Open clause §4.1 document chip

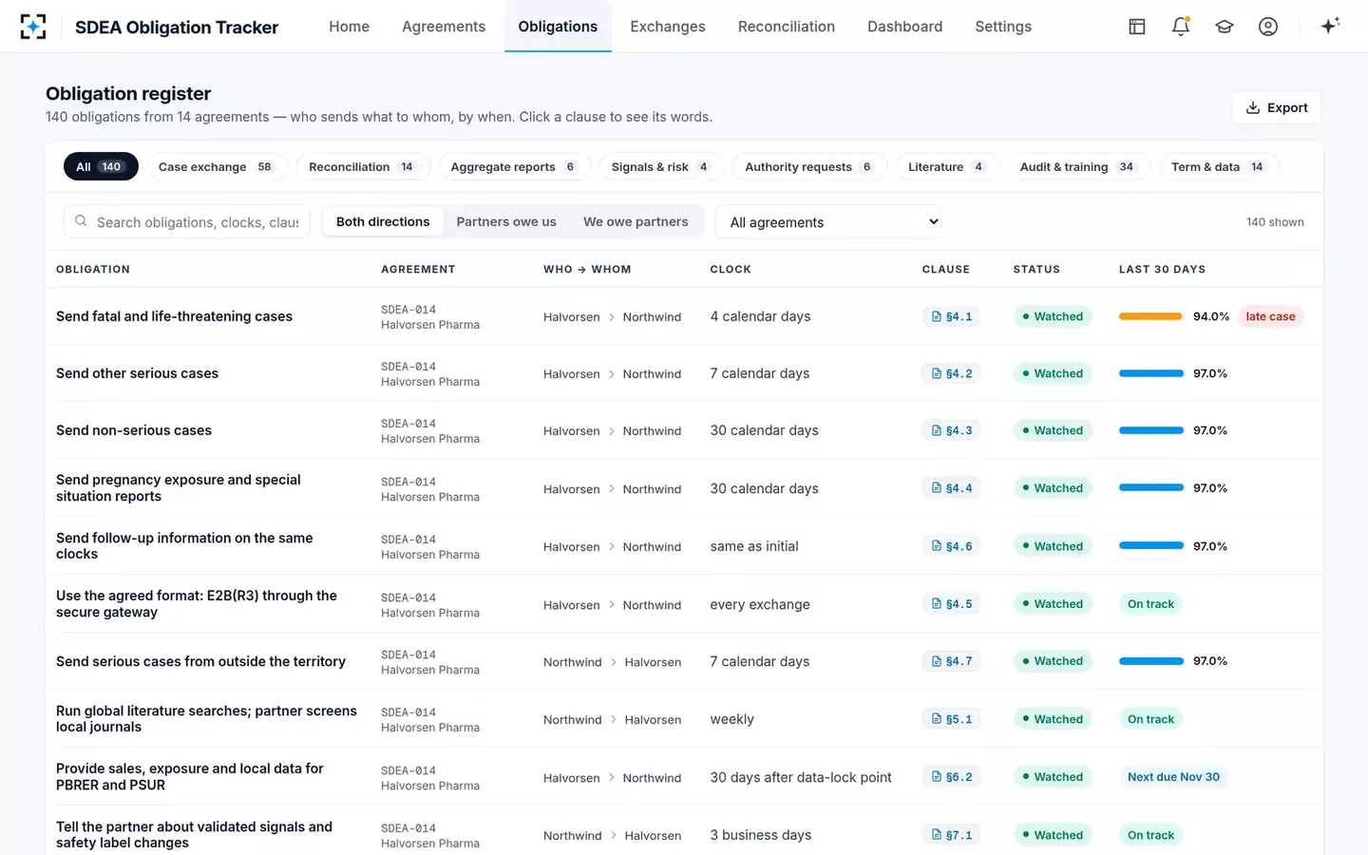point(952,316)
